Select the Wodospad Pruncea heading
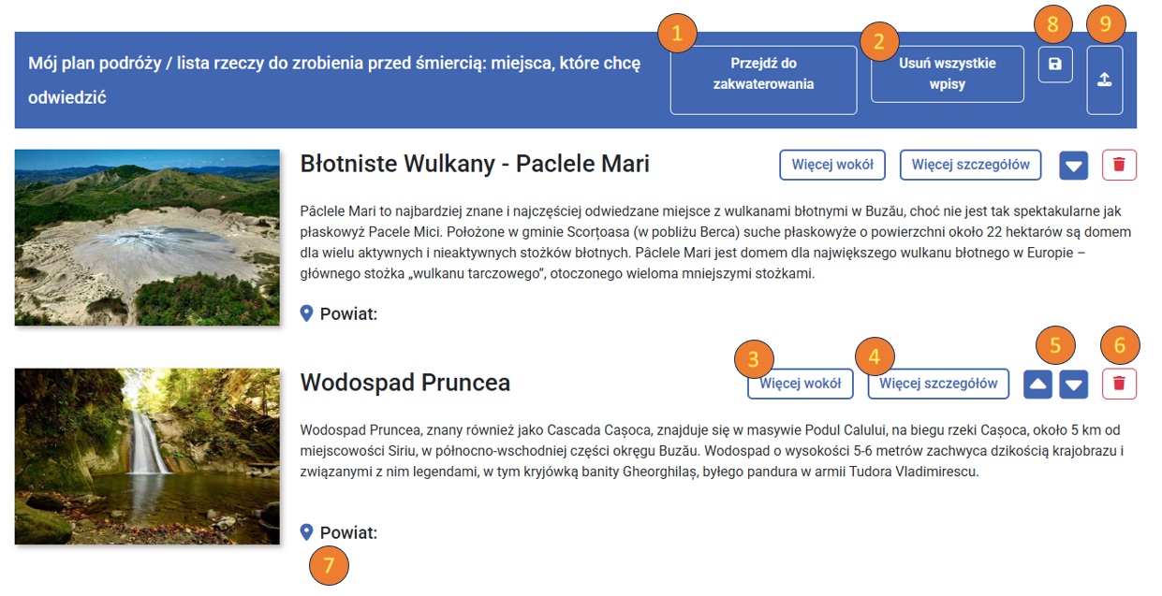This screenshot has width=1162, height=596. 404,383
